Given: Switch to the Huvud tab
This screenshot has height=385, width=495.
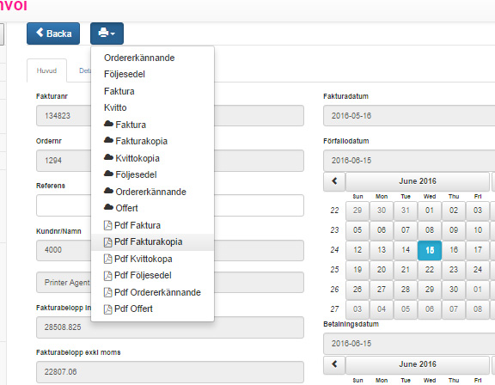Looking at the screenshot, I should point(46,70).
